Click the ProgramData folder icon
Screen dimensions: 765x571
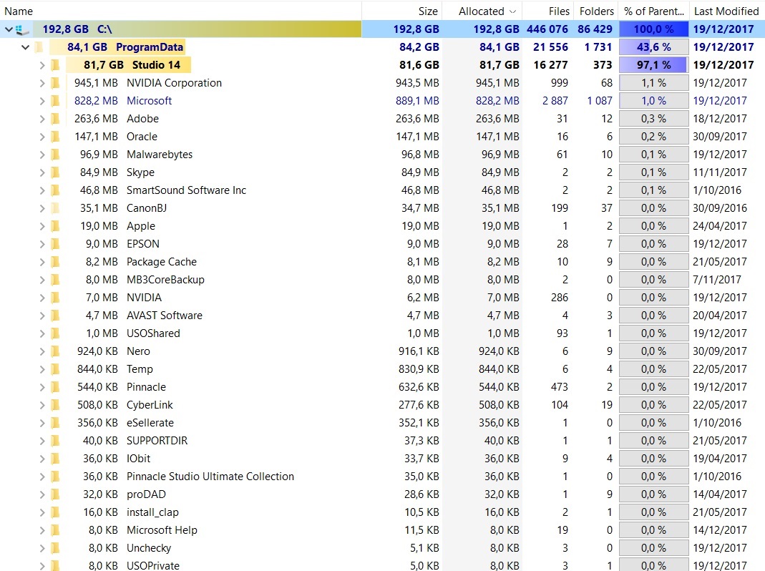(39, 47)
